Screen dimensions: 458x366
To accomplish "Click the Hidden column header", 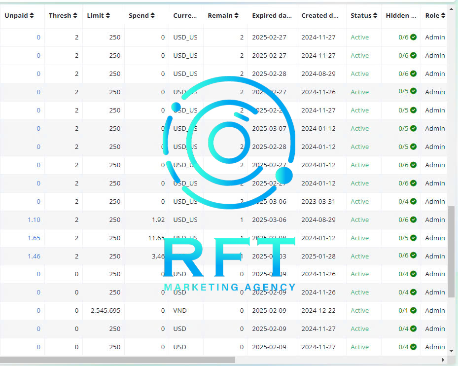I will pyautogui.click(x=401, y=15).
